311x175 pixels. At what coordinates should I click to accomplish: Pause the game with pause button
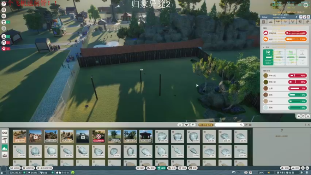pyautogui.click(x=307, y=172)
